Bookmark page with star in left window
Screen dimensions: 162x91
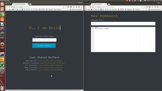tap(66, 7)
